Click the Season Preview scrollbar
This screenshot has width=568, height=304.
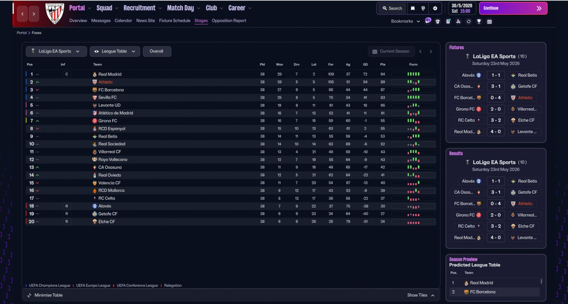point(541,281)
